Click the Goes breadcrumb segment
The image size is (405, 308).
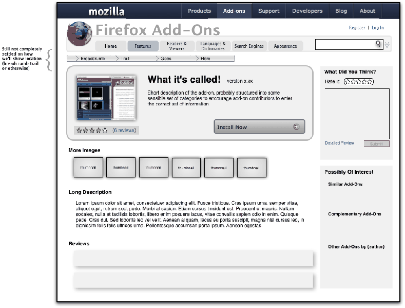tap(166, 59)
